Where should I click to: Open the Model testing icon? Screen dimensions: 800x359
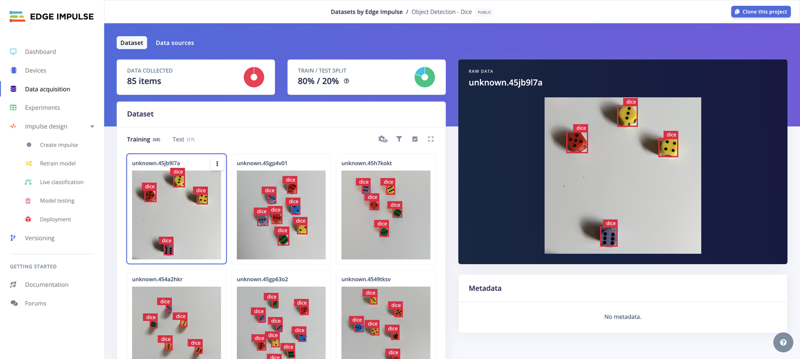(28, 201)
